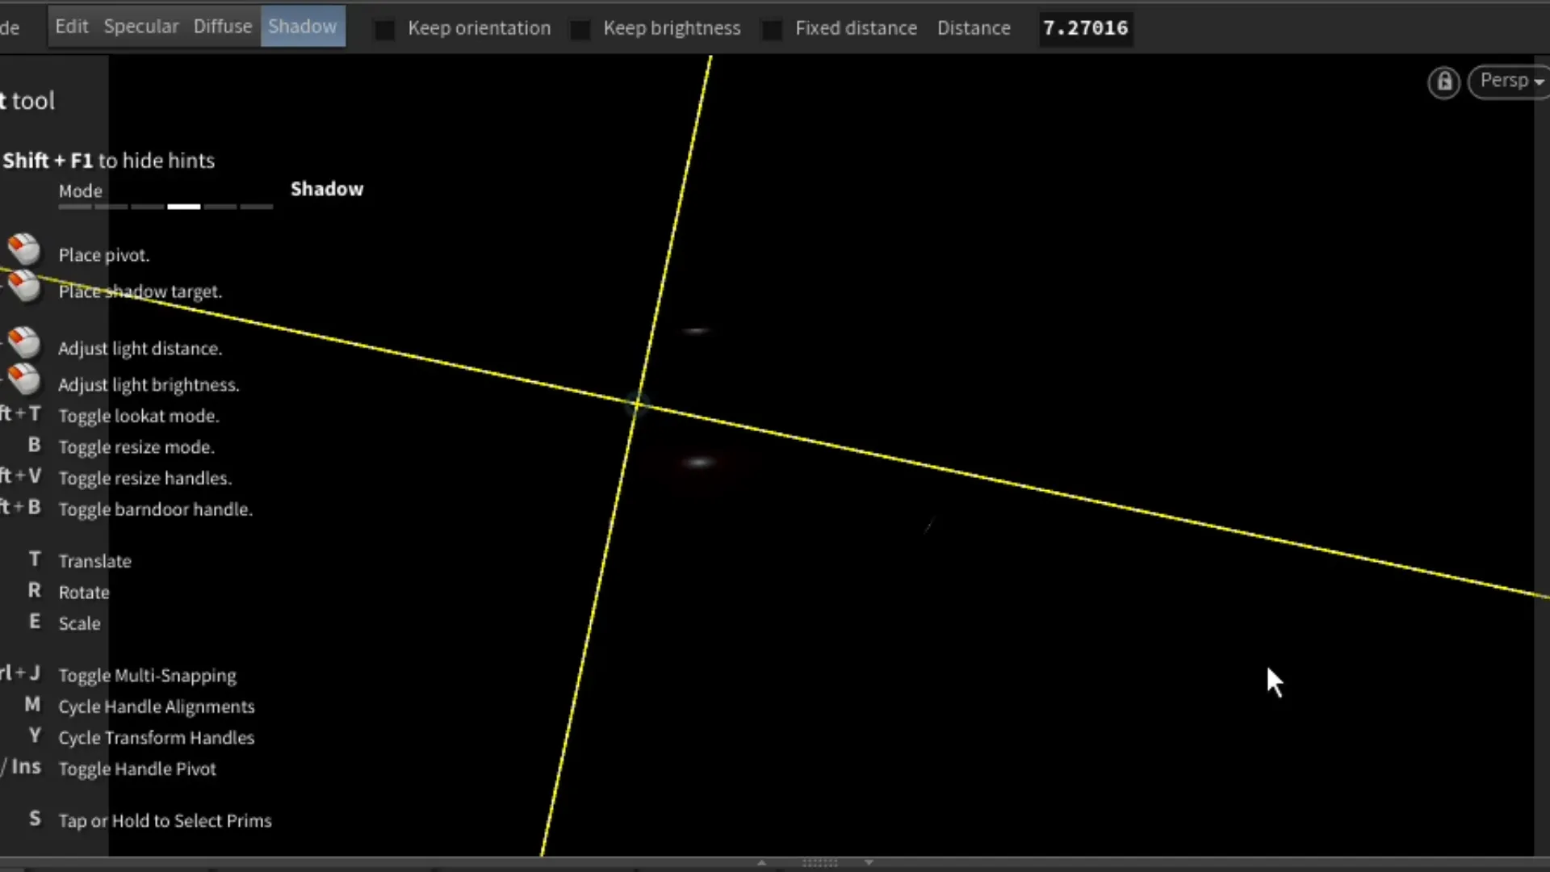Check the Fixed distance option
Image resolution: width=1550 pixels, height=872 pixels.
(773, 29)
